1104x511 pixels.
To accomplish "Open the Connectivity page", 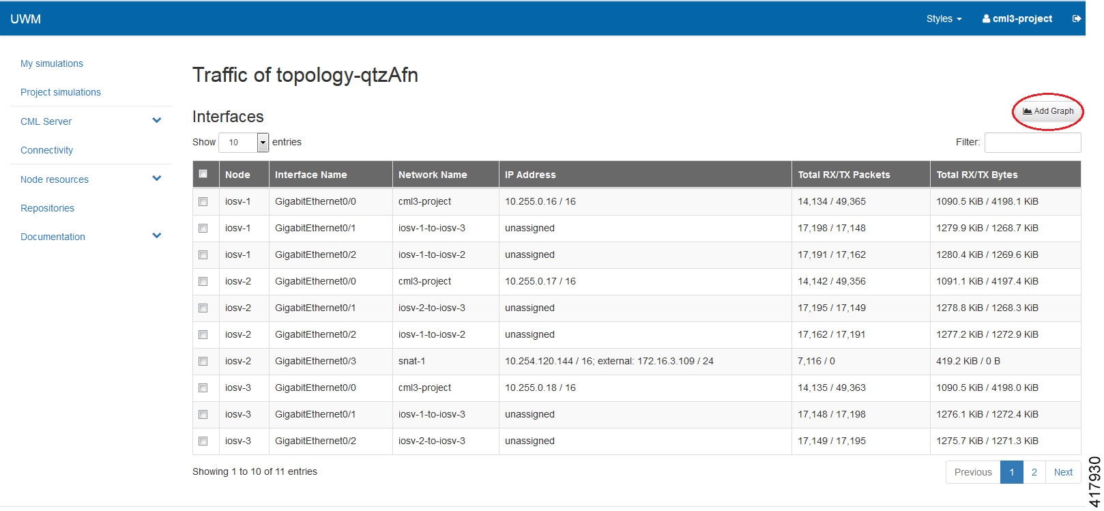I will tap(46, 150).
